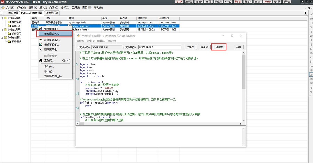Viewport: 313px width, 163px height.
Task: Select 我的引用 folder in tree
Action: click(x=16, y=33)
